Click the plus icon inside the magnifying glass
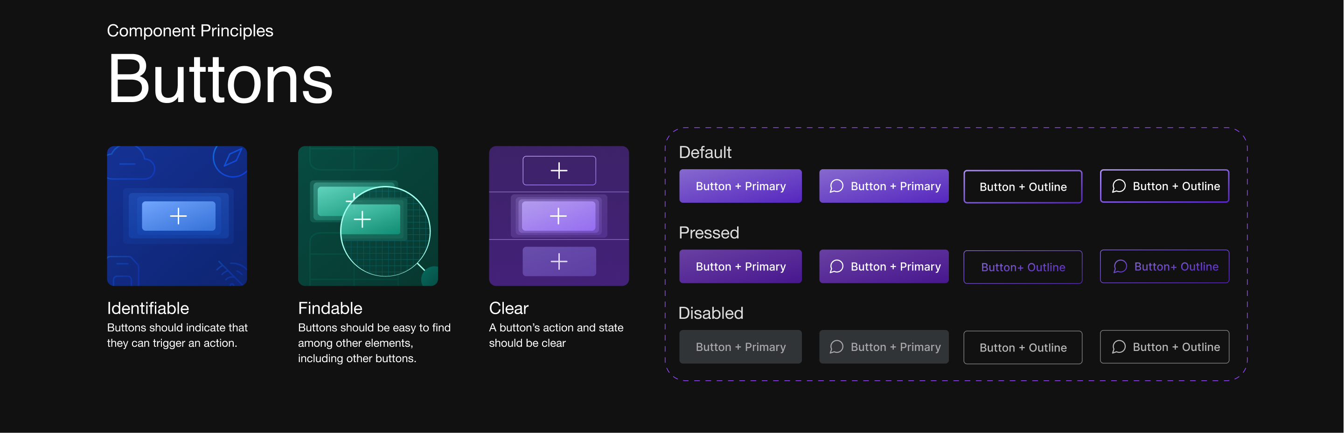 point(362,219)
